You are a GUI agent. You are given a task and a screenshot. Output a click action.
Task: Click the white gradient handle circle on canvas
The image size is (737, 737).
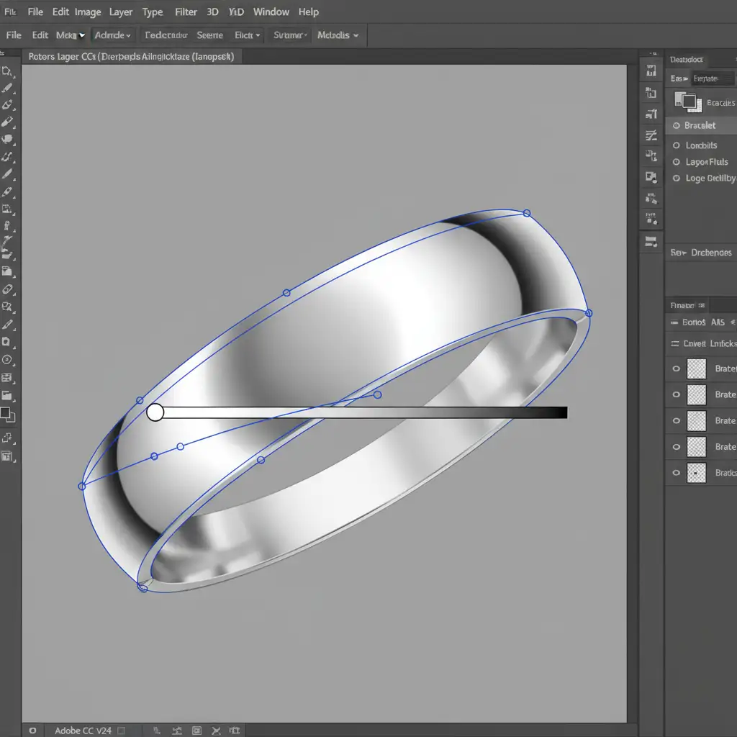(x=155, y=412)
